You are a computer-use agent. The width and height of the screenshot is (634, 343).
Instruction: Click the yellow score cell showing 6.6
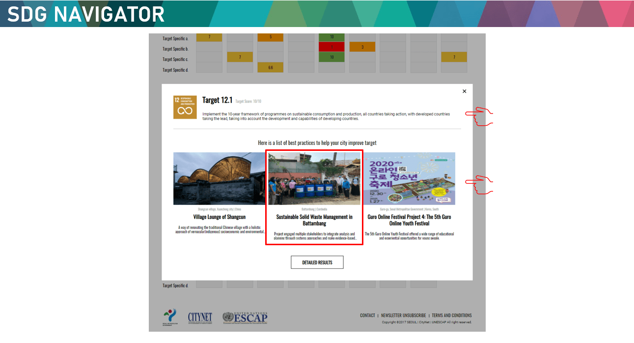point(271,67)
